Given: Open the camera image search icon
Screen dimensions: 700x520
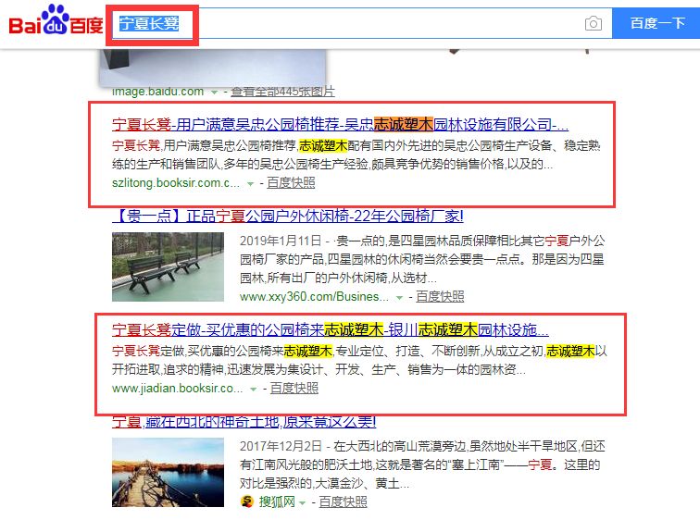Looking at the screenshot, I should (593, 23).
